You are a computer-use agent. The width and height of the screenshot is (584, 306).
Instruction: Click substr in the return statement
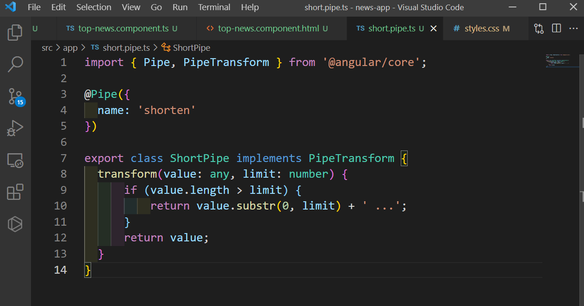[256, 206]
